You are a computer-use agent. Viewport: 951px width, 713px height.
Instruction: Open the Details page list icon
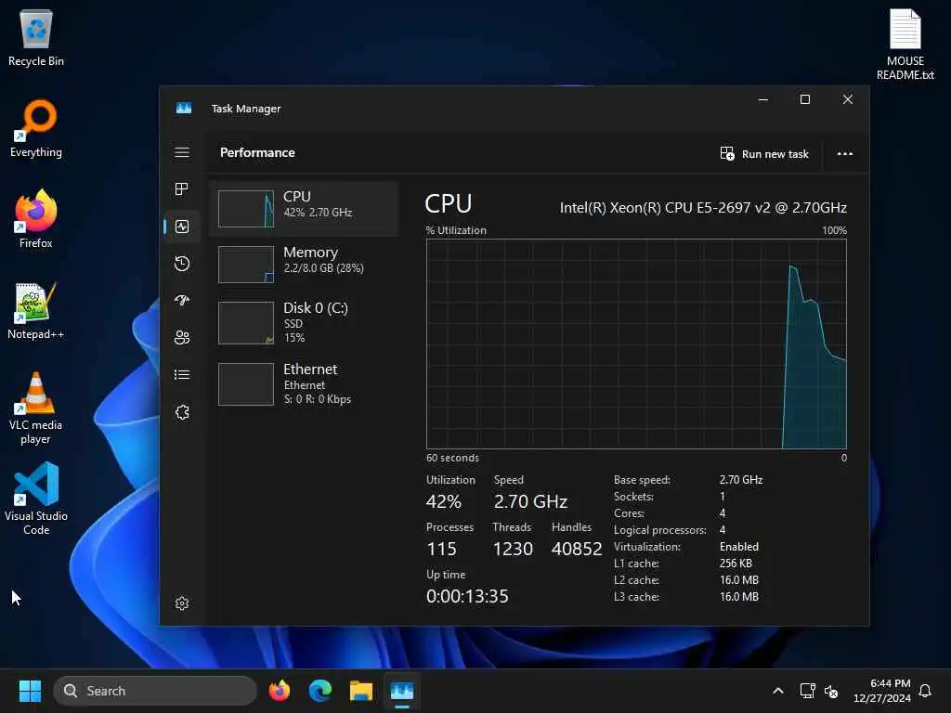coord(182,375)
